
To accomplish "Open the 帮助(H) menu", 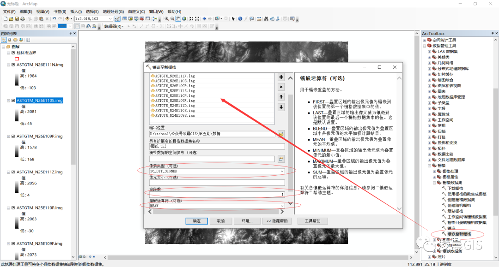I will tap(174, 12).
